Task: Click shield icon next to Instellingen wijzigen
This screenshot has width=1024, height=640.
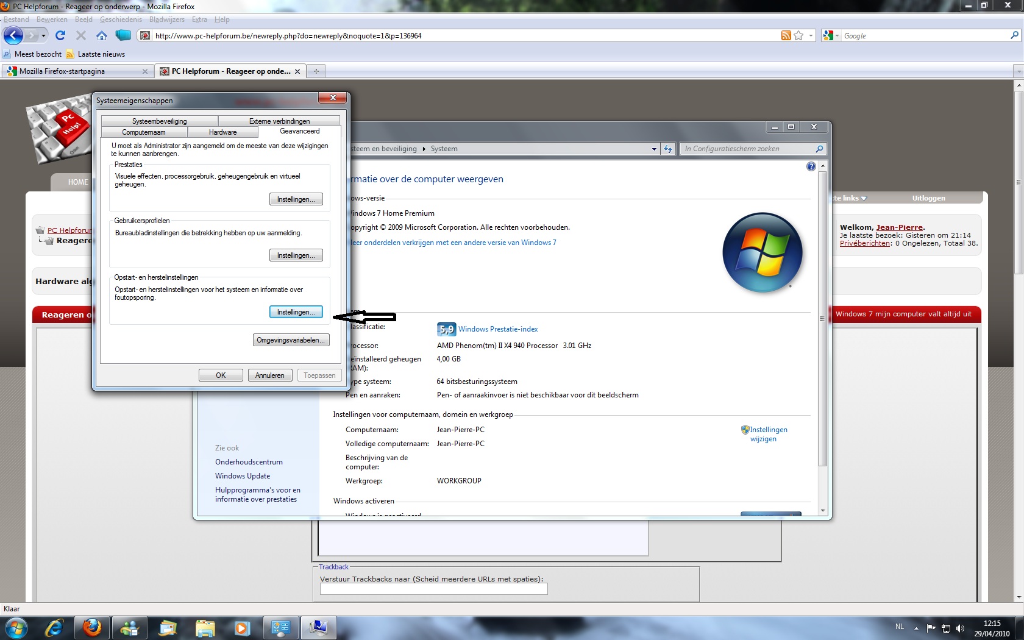Action: tap(745, 430)
